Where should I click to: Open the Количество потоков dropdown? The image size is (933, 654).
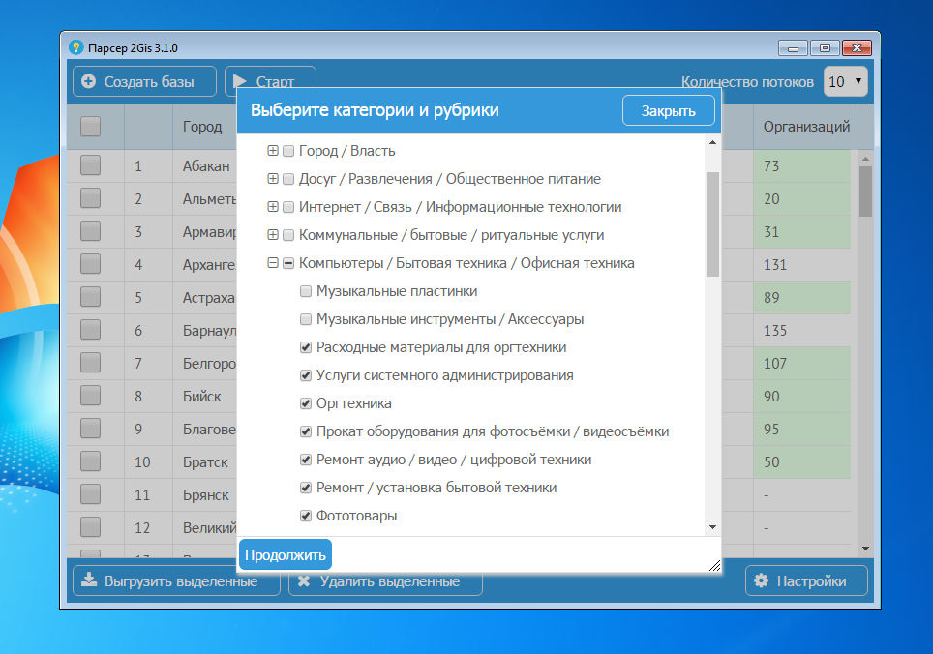[x=846, y=82]
